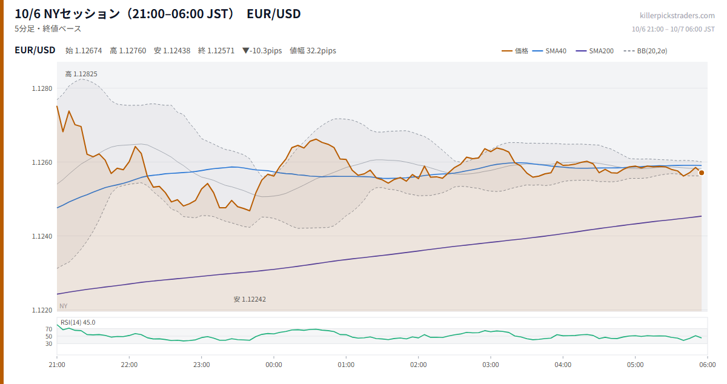Click the 1.1260 price-axis label
The image size is (727, 384).
42,162
